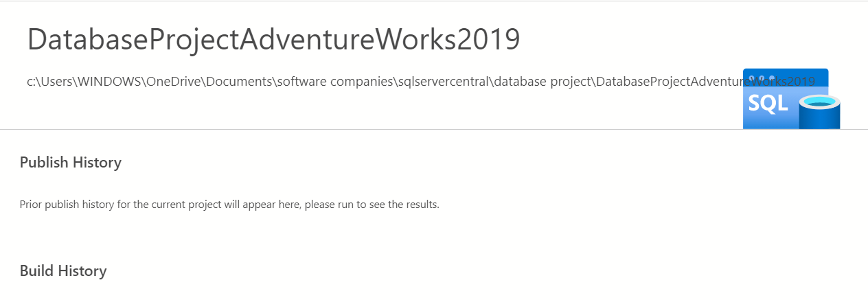
Task: Click the "c:\Users" start of the project path
Action: pyautogui.click(x=49, y=82)
